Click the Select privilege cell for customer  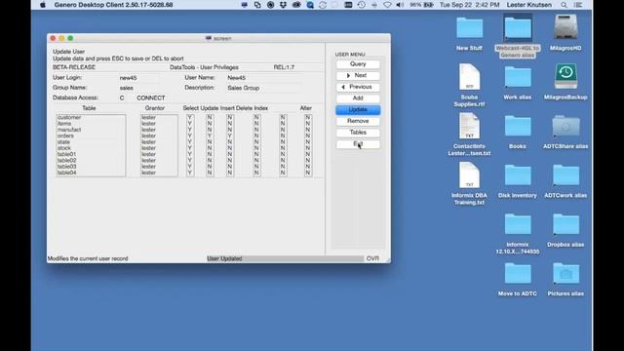click(x=190, y=117)
